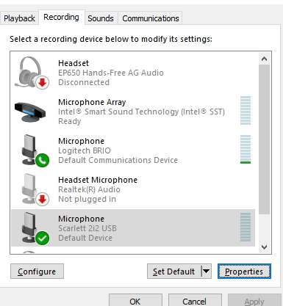This screenshot has width=283, height=306.
Task: Click the EP650 Headset device icon
Action: (31, 73)
